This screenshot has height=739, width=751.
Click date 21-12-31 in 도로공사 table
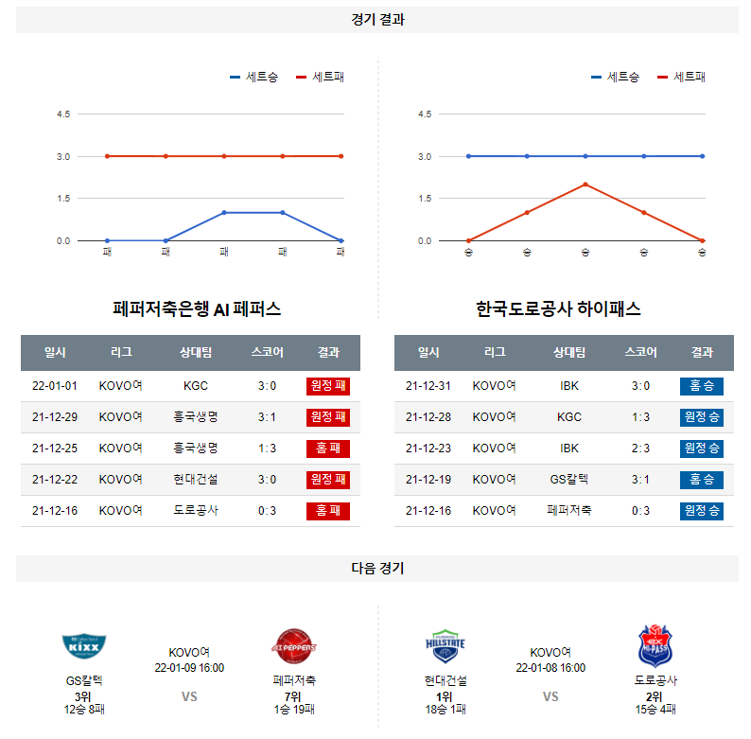428,386
